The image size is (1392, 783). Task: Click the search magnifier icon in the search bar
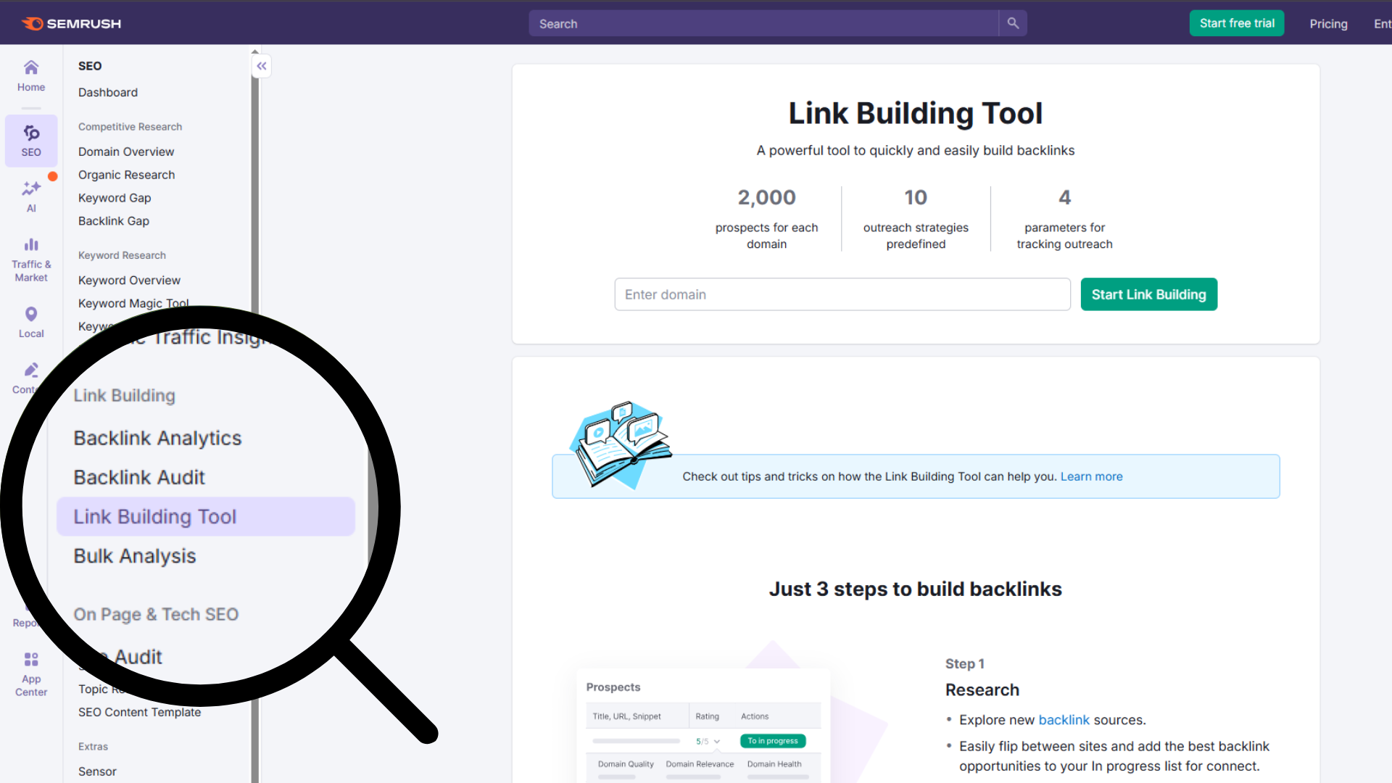coord(1012,22)
